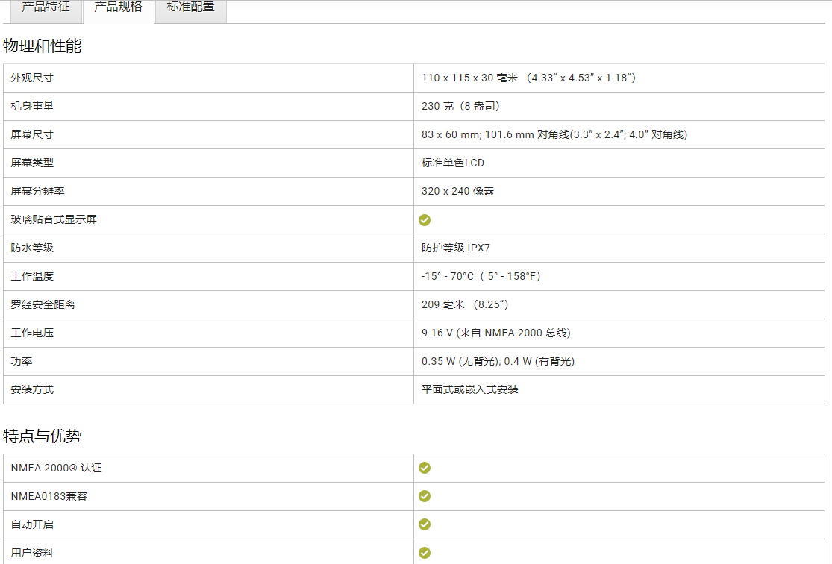Click the 外观尺寸 row label
The height and width of the screenshot is (564, 832).
[x=32, y=78]
